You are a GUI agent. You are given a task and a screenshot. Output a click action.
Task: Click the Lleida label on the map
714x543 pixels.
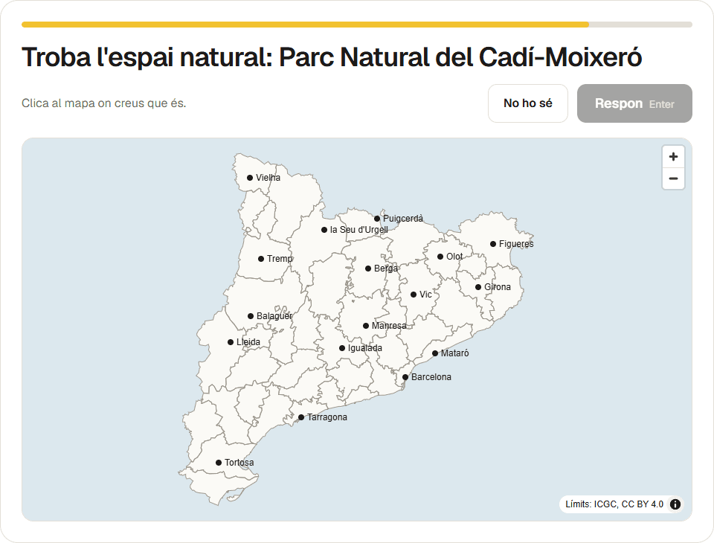[x=248, y=342]
